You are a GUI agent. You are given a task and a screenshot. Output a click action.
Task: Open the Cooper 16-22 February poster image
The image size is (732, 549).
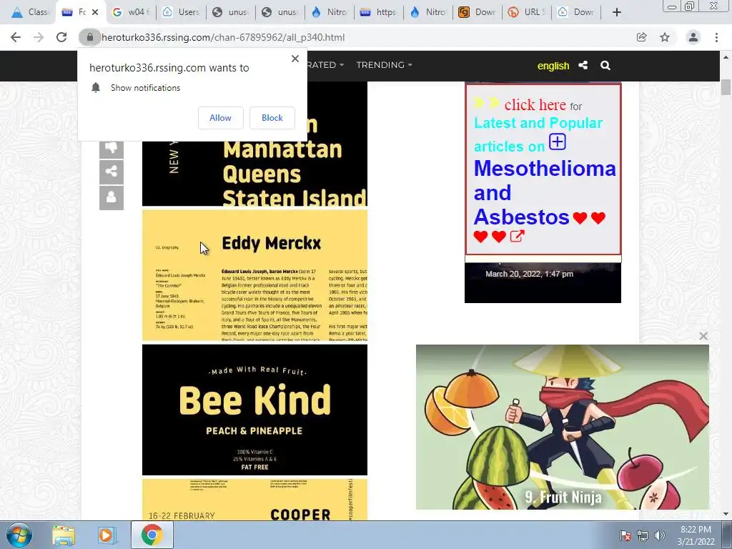255,500
